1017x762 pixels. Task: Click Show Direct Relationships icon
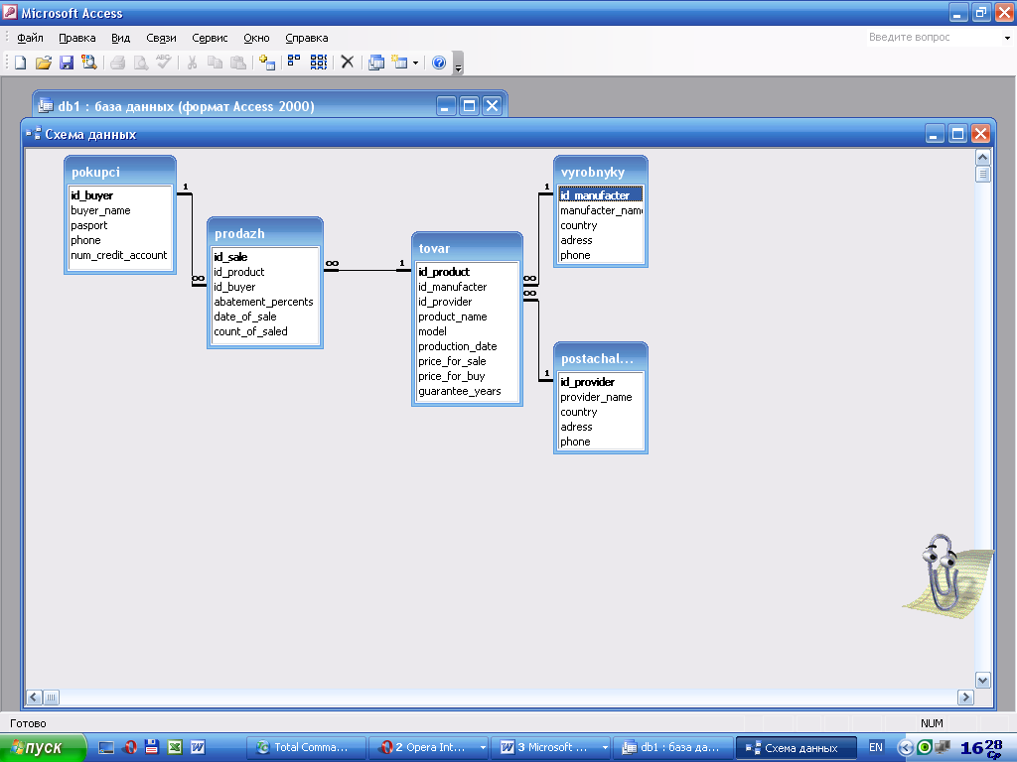[294, 63]
